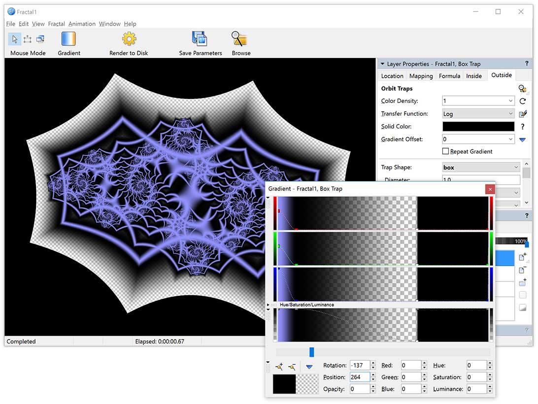Click the parameter list scrollbar up arrow
Screen dimensions: 538x404
[x=526, y=164]
